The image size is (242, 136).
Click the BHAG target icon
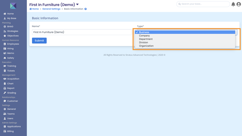pos(5,27)
